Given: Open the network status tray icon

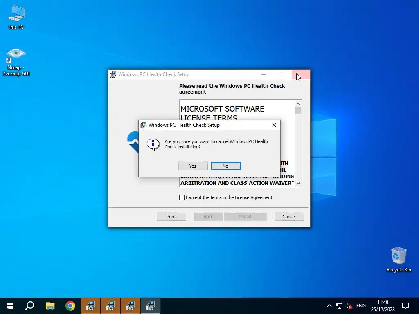Looking at the screenshot, I should click(x=339, y=306).
